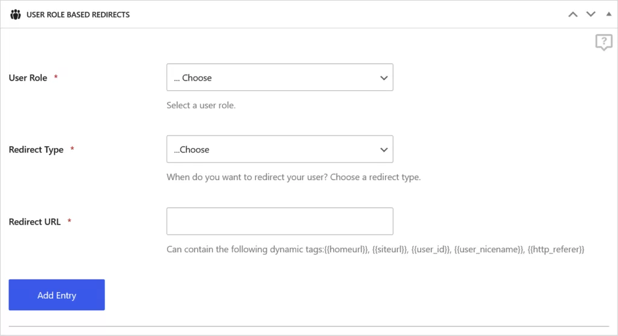
Task: Collapse the panel using the triangle toggle
Action: point(608,14)
